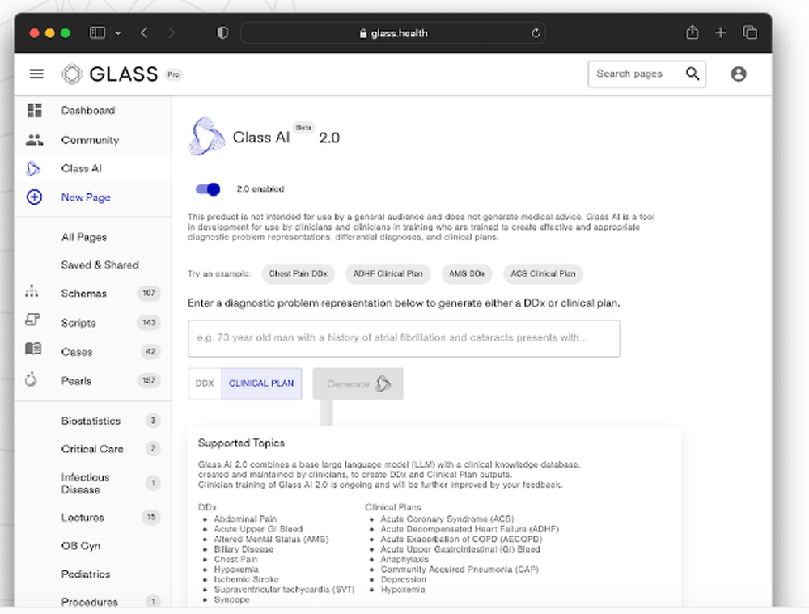The width and height of the screenshot is (809, 614).
Task: Click the Dashboard grid icon
Action: 35,110
